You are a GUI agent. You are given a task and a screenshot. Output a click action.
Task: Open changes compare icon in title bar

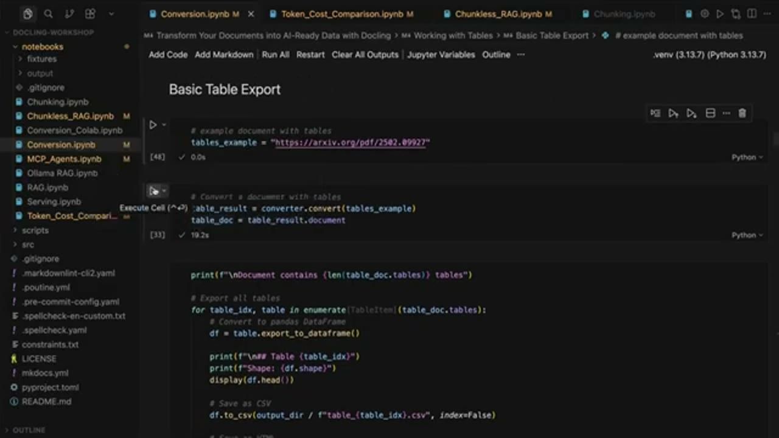736,13
